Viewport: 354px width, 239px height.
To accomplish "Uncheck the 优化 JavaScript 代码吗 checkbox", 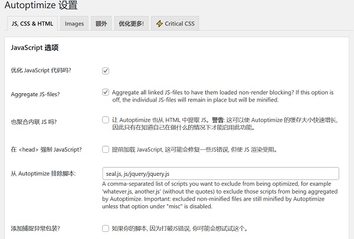I will [x=106, y=71].
